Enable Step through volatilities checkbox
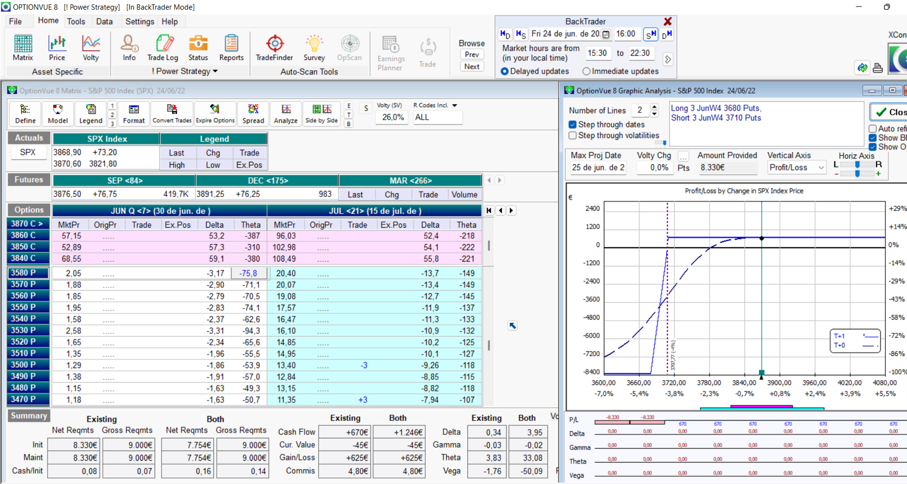 (573, 136)
